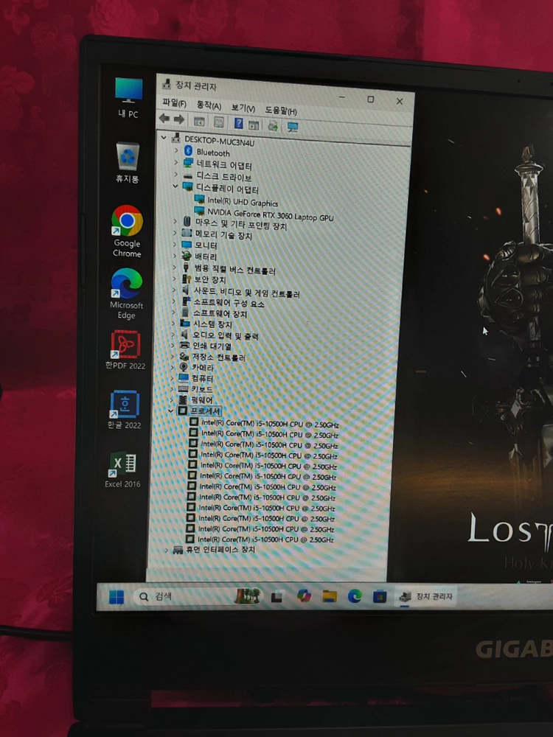Screen dimensions: 553x737
Task: Open the 동작(A) menu
Action: coord(209,105)
